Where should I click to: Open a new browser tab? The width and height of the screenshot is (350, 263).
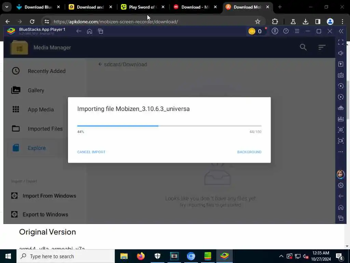(x=280, y=7)
